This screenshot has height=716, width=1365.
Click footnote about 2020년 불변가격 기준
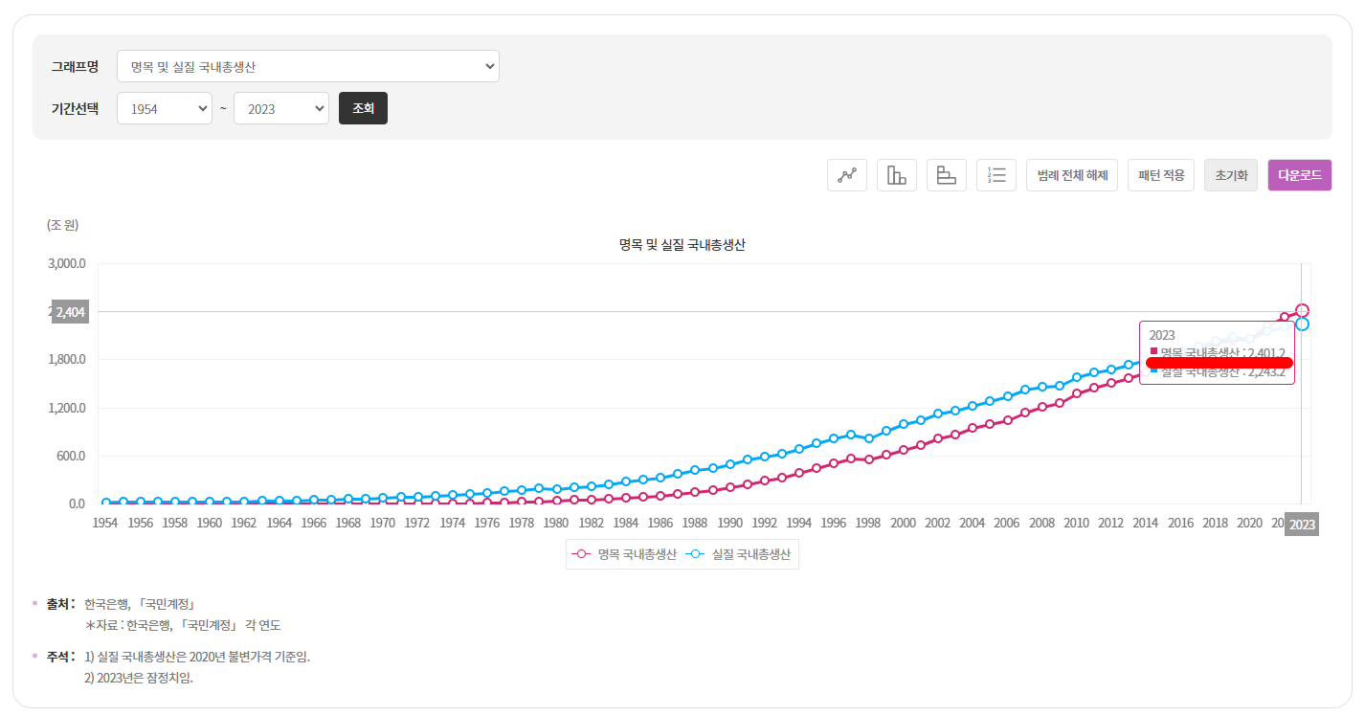click(x=197, y=657)
